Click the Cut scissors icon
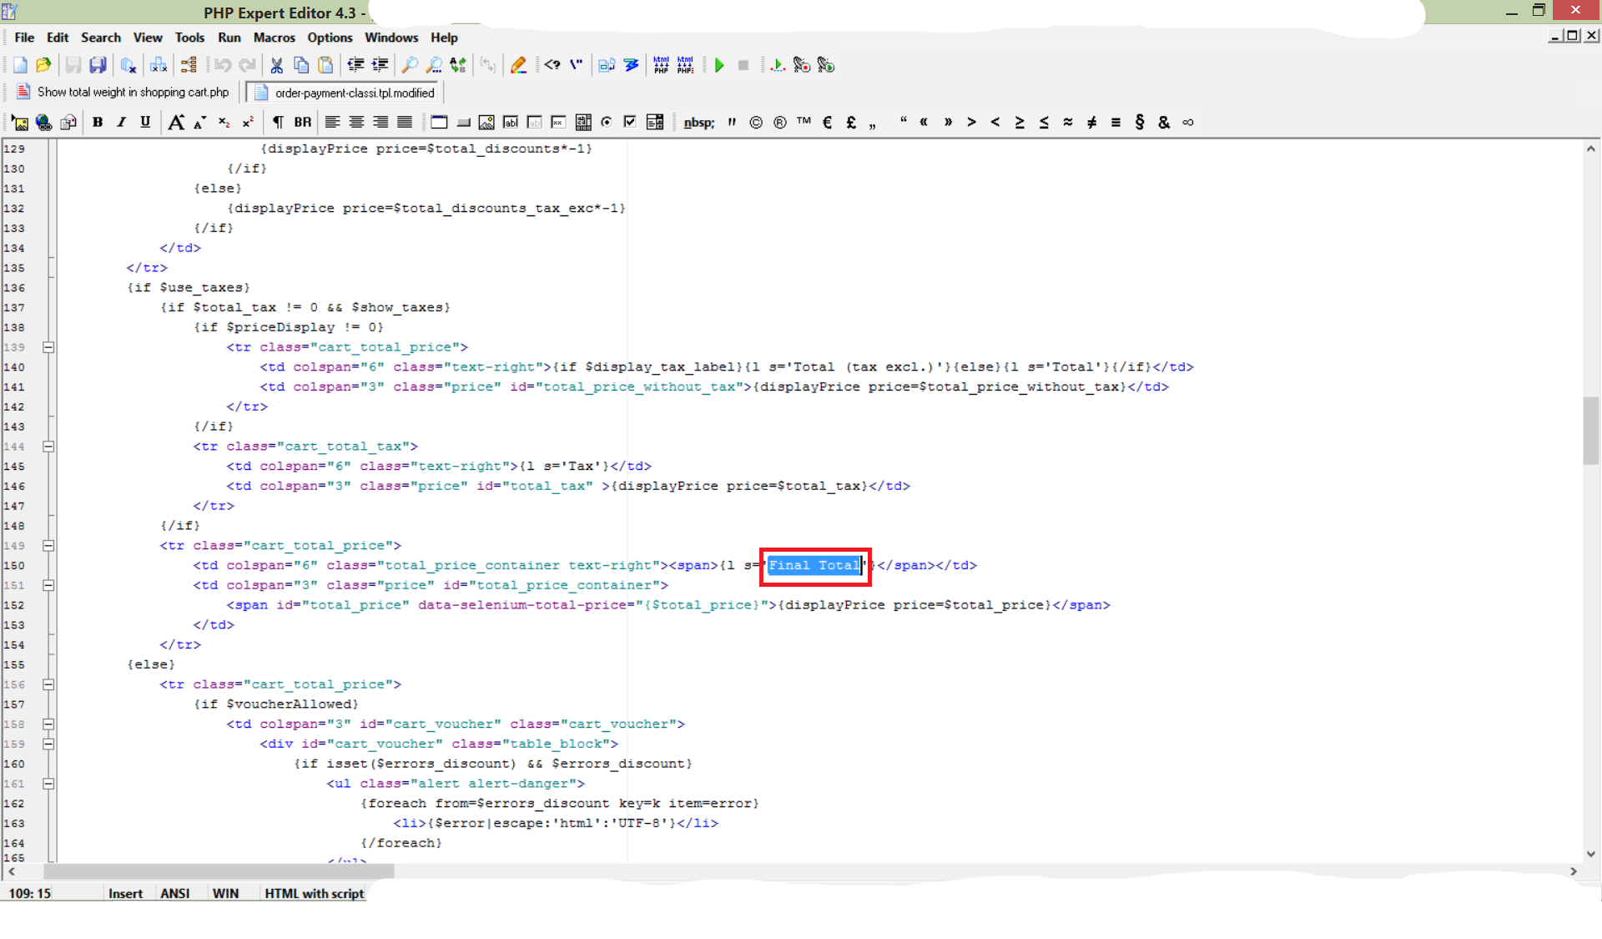The height and width of the screenshot is (939, 1602). pos(277,65)
